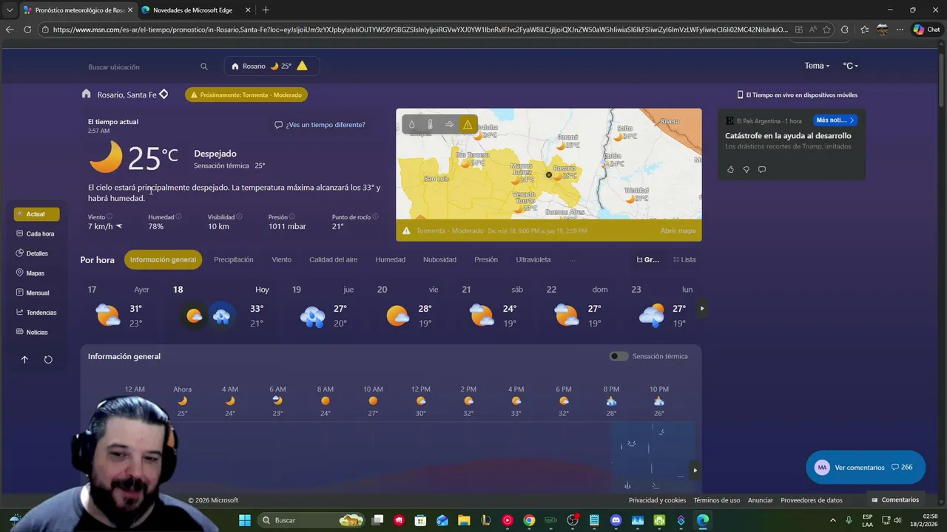Select the Presión tab
The height and width of the screenshot is (532, 947).
point(486,260)
